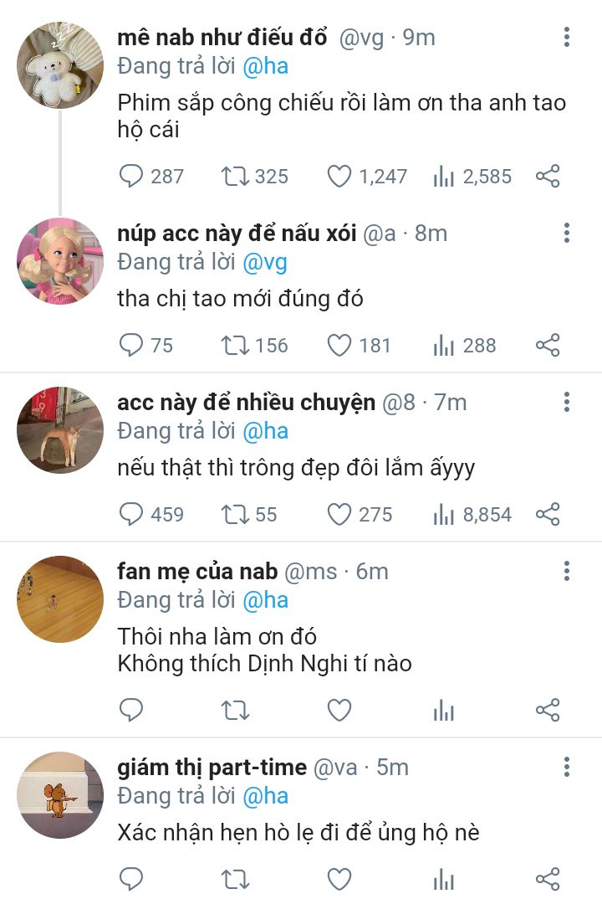This screenshot has width=602, height=899.
Task: Retweet the 'tha chị tao mới đúng đó' reply
Action: tap(235, 345)
